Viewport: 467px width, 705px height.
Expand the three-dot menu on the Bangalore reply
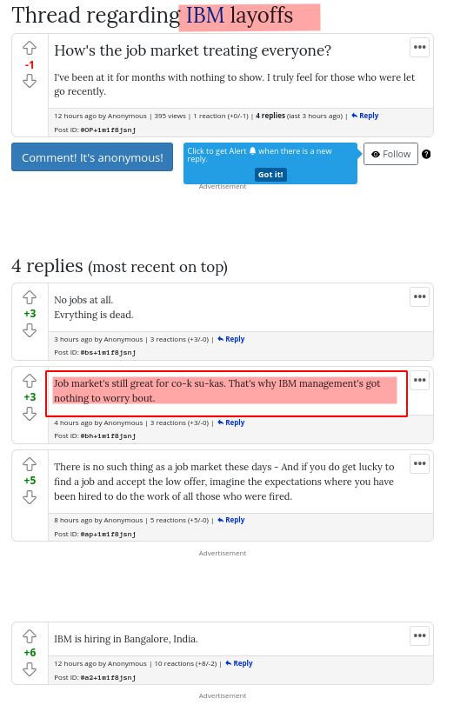click(419, 635)
